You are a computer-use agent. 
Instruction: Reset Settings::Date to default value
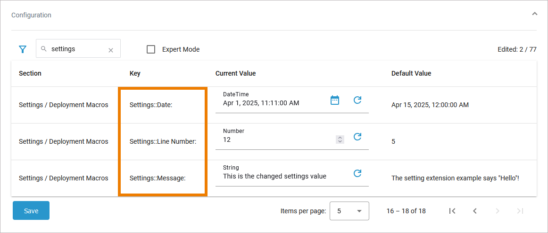coord(357,100)
